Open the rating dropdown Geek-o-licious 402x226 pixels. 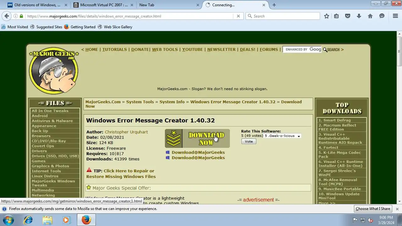[x=282, y=136]
